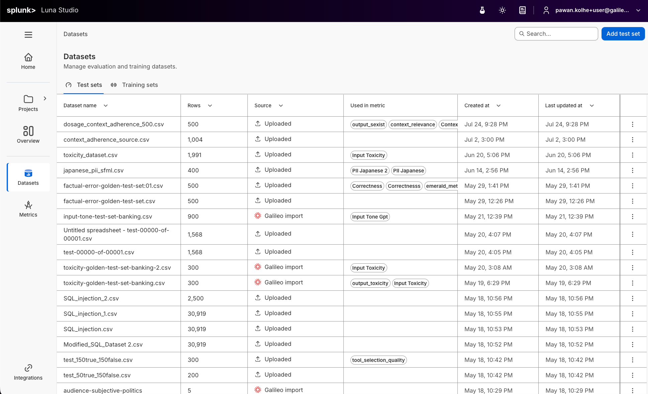The image size is (648, 394).
Task: Select Datasets in sidebar
Action: click(28, 177)
